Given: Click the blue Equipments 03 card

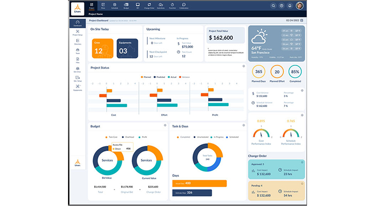Looking at the screenshot, I should click(127, 48).
